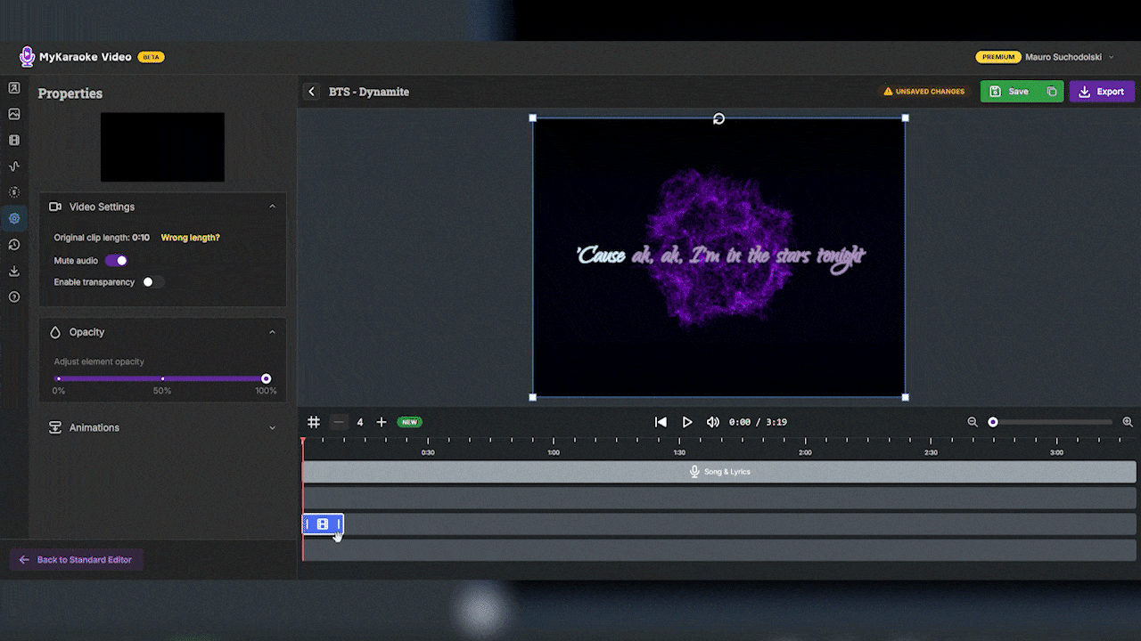Set opacity slider to 50% mark

pyautogui.click(x=162, y=379)
